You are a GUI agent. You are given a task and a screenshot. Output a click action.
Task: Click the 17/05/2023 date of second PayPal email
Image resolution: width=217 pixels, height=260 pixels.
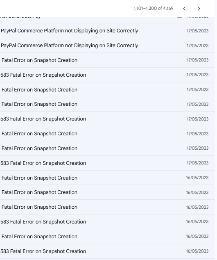197,46
